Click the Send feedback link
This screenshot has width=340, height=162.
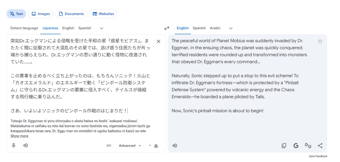[x=318, y=156]
